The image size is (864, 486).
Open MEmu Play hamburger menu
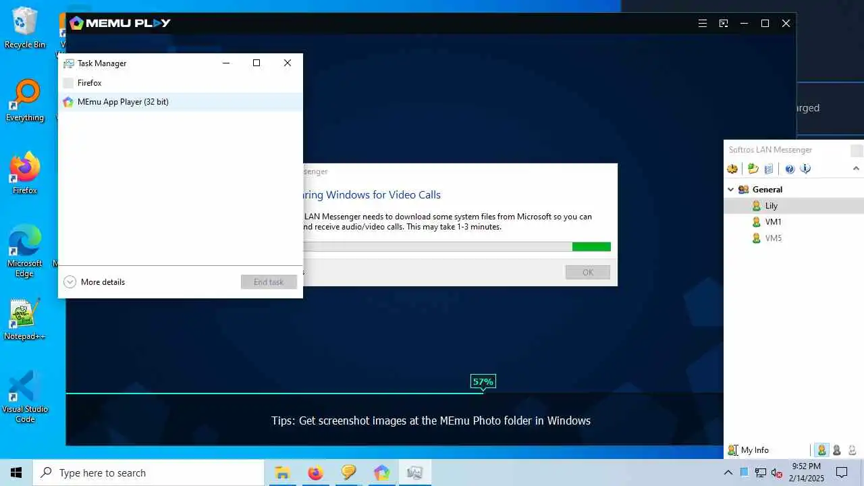pos(703,23)
